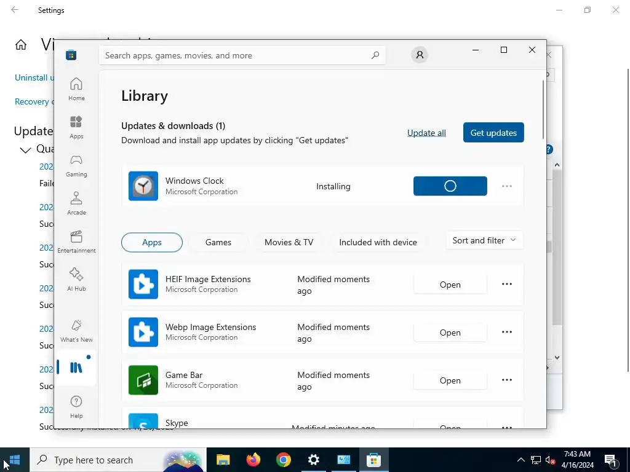This screenshot has height=472, width=630.
Task: Open Arcade in the Store sidebar
Action: pyautogui.click(x=76, y=203)
